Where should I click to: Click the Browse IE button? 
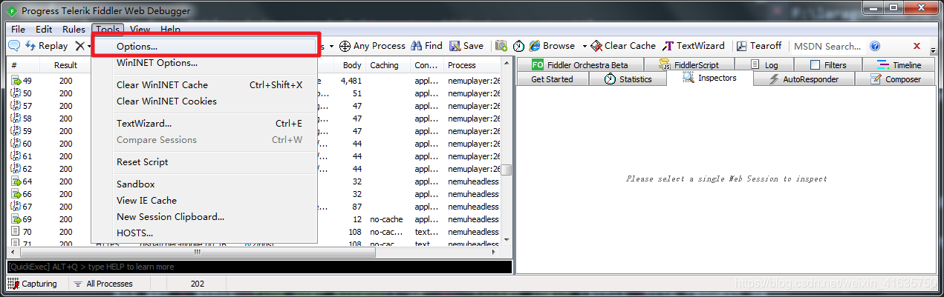(x=552, y=46)
